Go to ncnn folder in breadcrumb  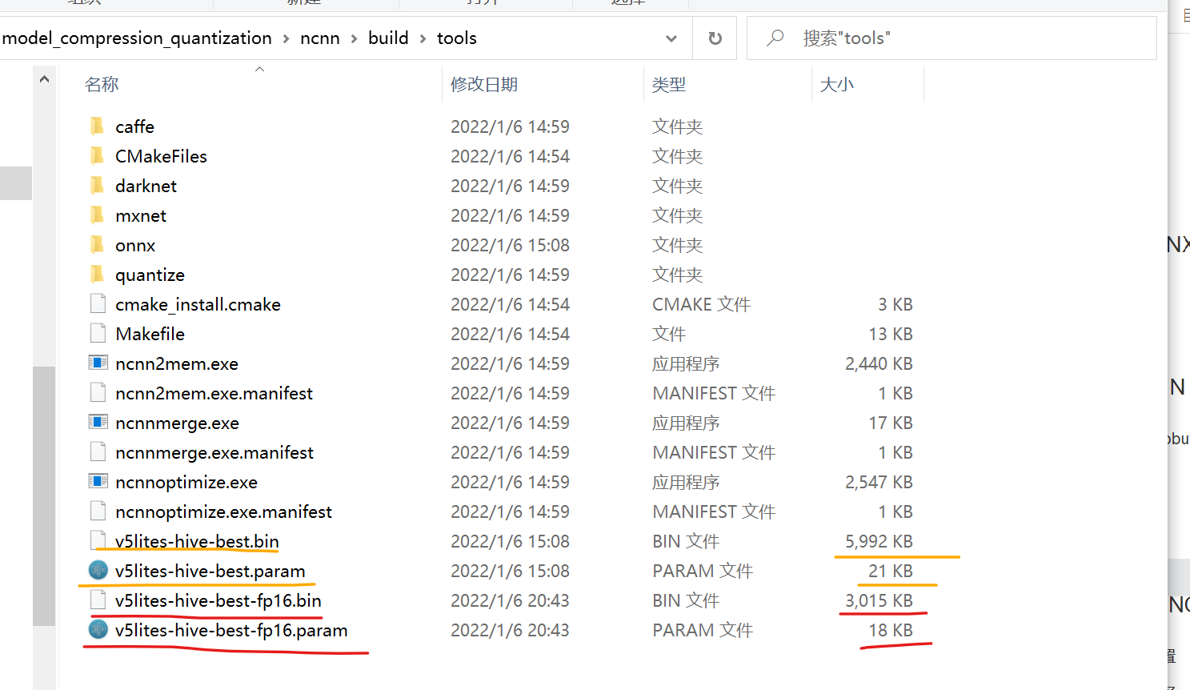point(320,38)
